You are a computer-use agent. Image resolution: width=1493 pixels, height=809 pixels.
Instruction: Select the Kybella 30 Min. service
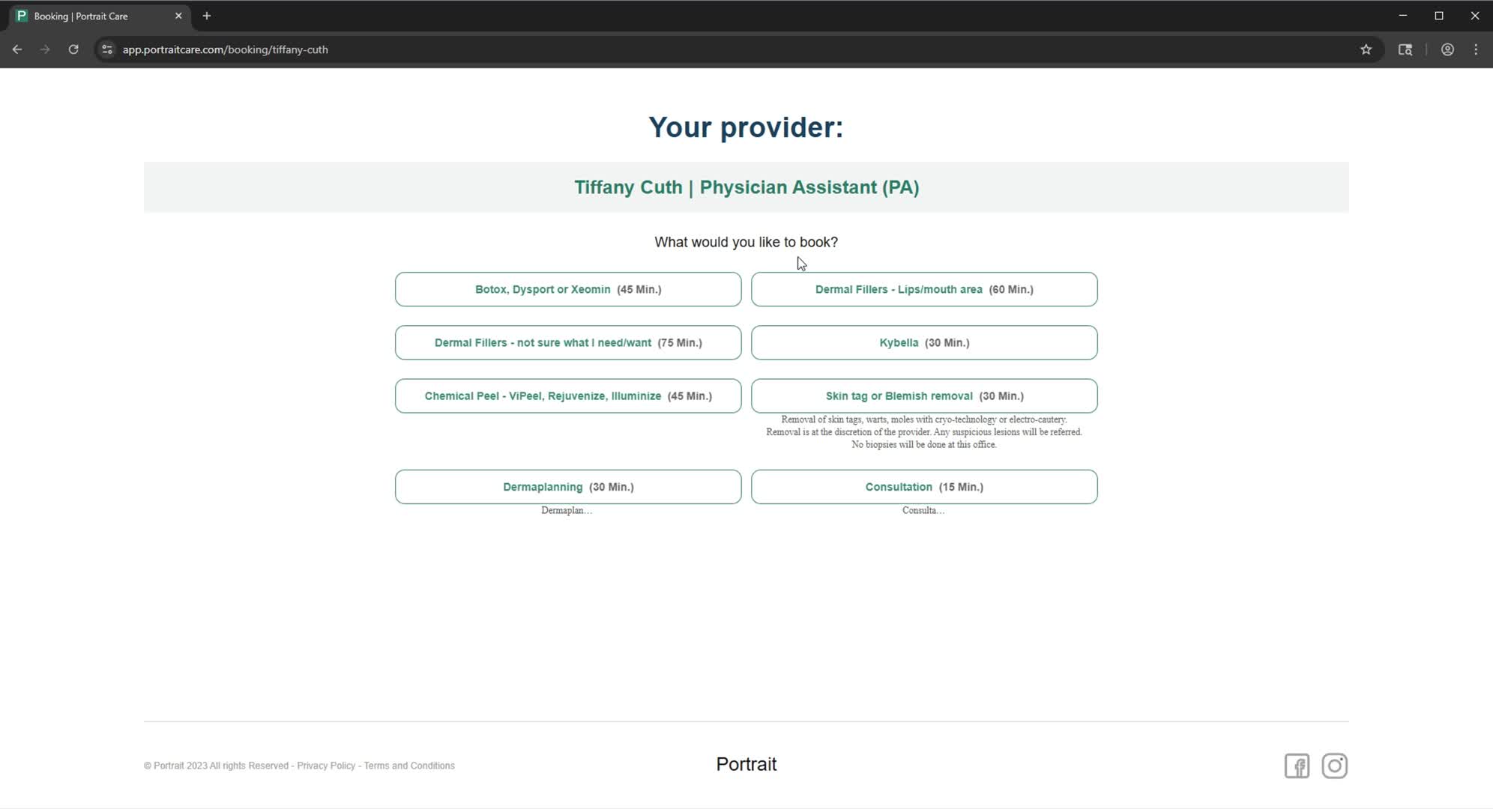coord(924,342)
